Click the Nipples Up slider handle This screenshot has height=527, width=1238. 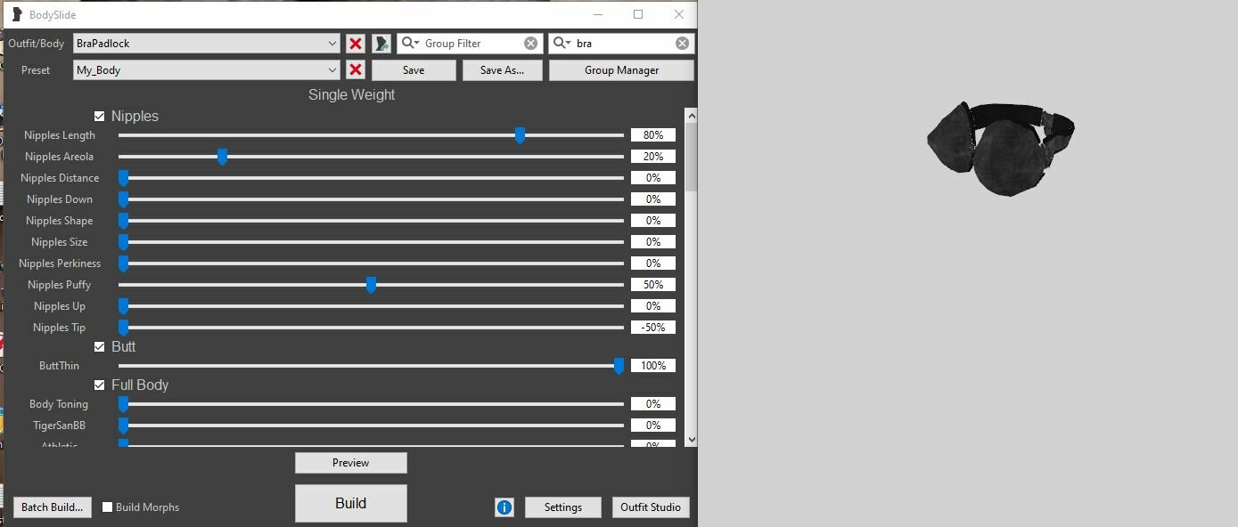pyautogui.click(x=124, y=306)
